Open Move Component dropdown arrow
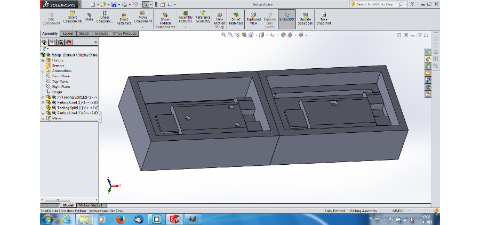The image size is (480, 225). 142,27
